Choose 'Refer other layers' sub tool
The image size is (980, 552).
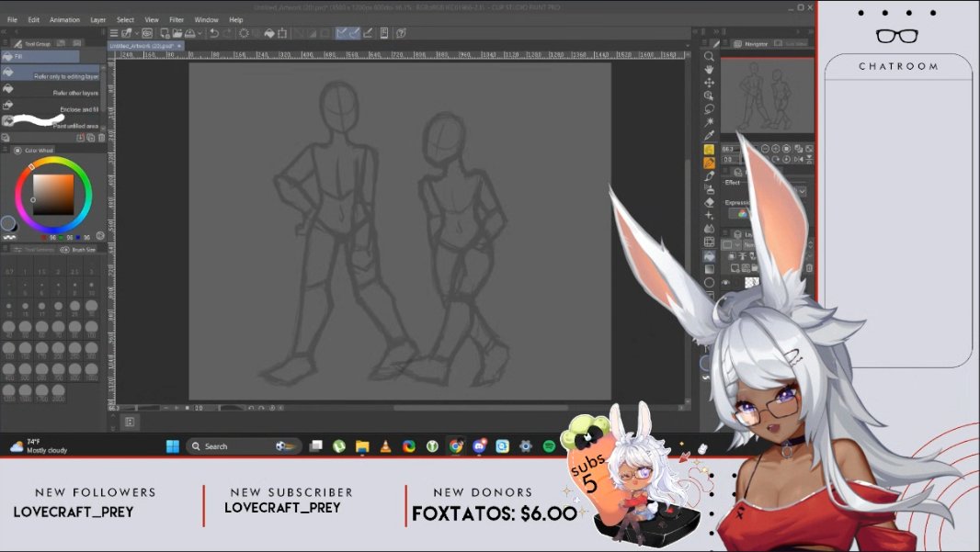click(x=51, y=90)
